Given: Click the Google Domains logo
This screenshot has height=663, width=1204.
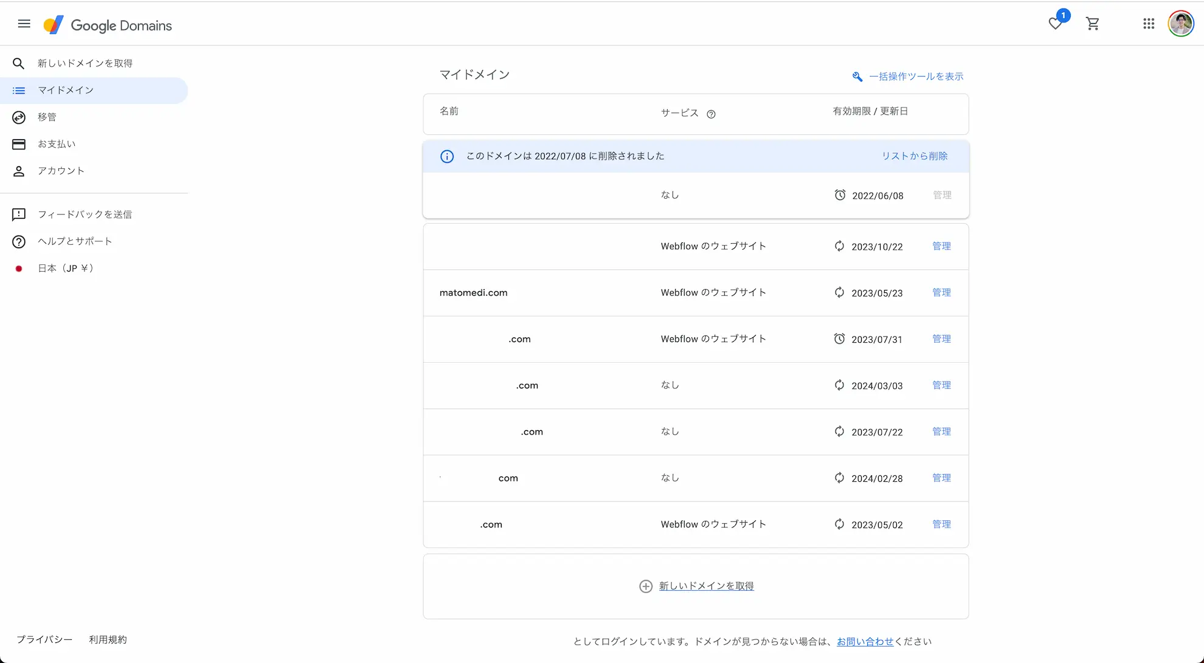Looking at the screenshot, I should click(108, 25).
